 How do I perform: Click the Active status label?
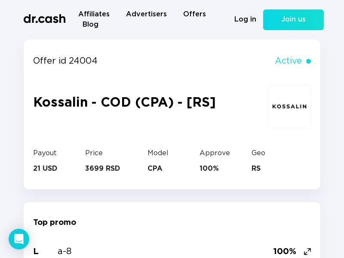point(288,61)
